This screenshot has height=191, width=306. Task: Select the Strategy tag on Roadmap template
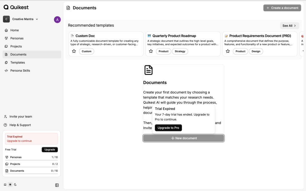(x=180, y=51)
